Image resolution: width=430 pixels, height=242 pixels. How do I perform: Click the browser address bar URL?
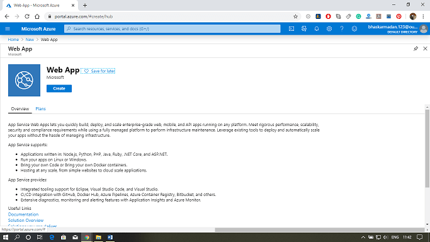click(x=84, y=16)
